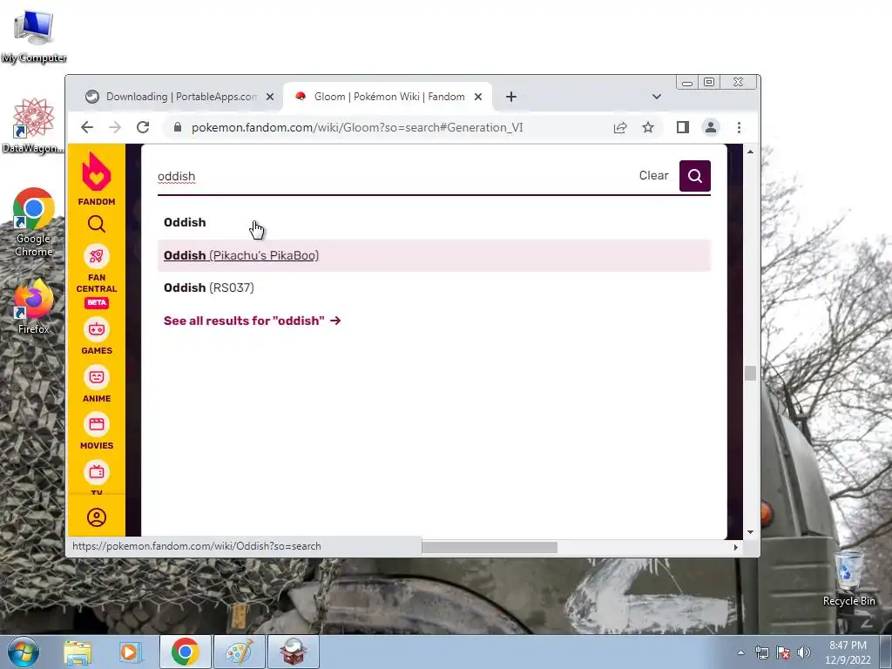View site info via the padlock icon
Screen dimensions: 892x669
tap(178, 127)
